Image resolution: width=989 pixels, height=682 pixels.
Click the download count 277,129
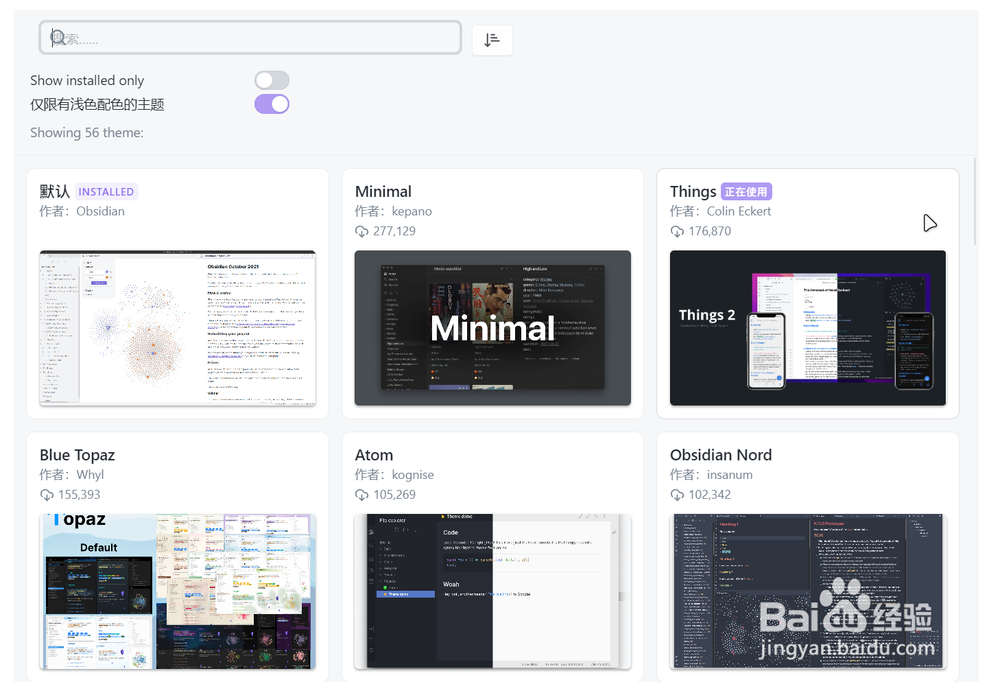point(394,231)
